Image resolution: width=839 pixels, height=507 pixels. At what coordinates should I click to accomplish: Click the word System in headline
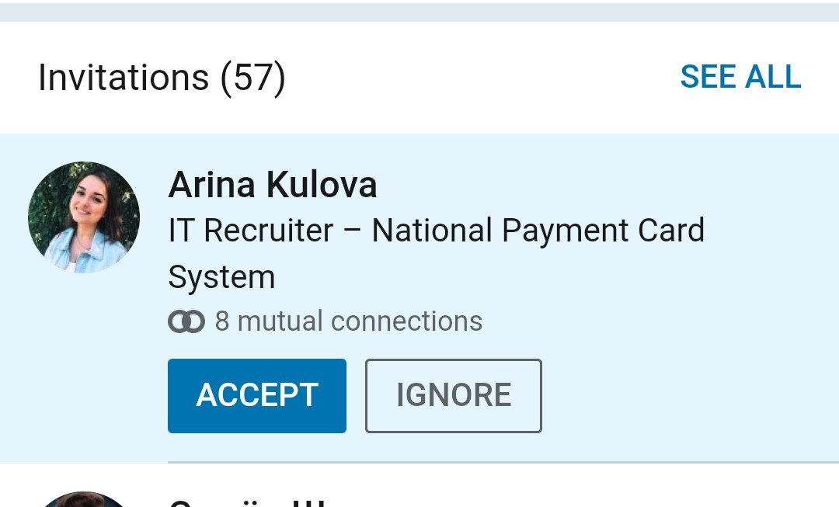coord(221,277)
